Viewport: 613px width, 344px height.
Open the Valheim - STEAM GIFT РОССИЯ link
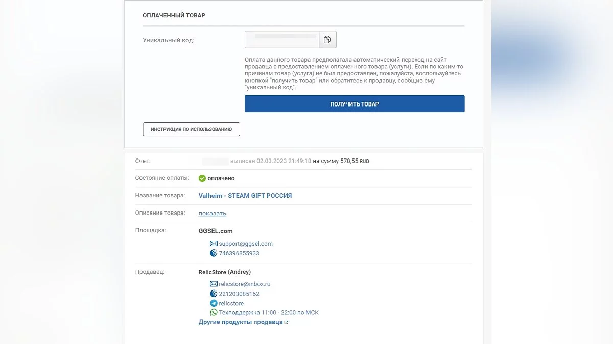(245, 196)
